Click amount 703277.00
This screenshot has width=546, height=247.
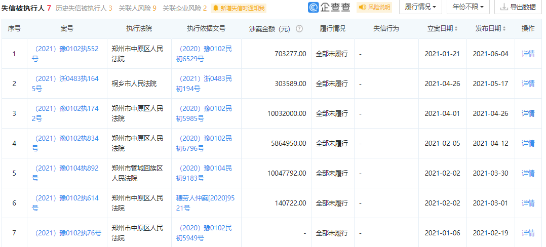(x=290, y=54)
